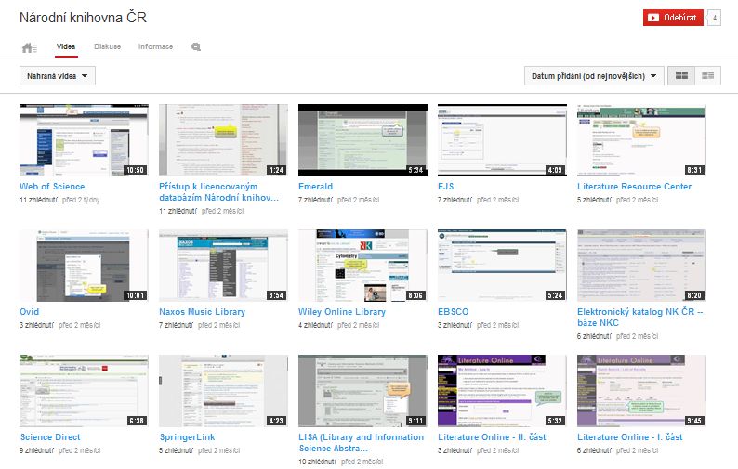Open the Literature Online - I. část link

[630, 437]
